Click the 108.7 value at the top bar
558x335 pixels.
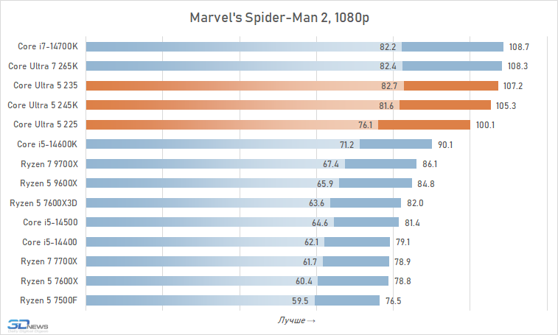click(518, 47)
